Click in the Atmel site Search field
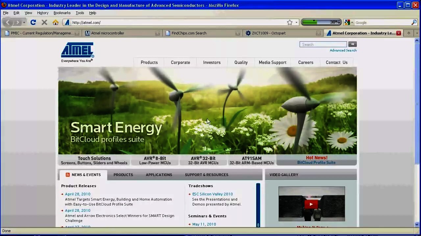 tap(323, 44)
